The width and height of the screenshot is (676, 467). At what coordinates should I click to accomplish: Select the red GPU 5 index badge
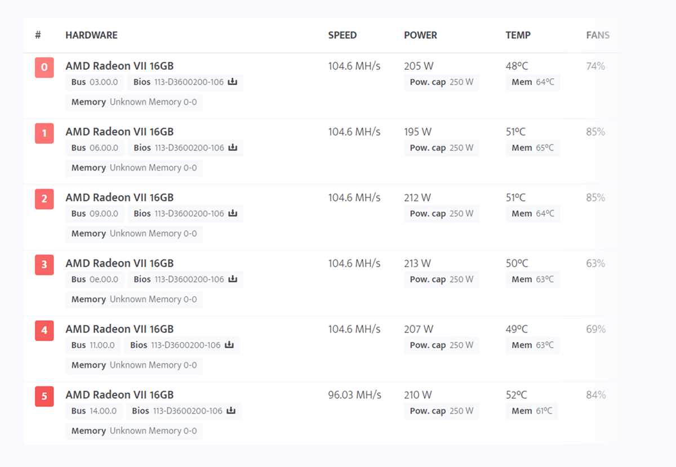point(45,397)
